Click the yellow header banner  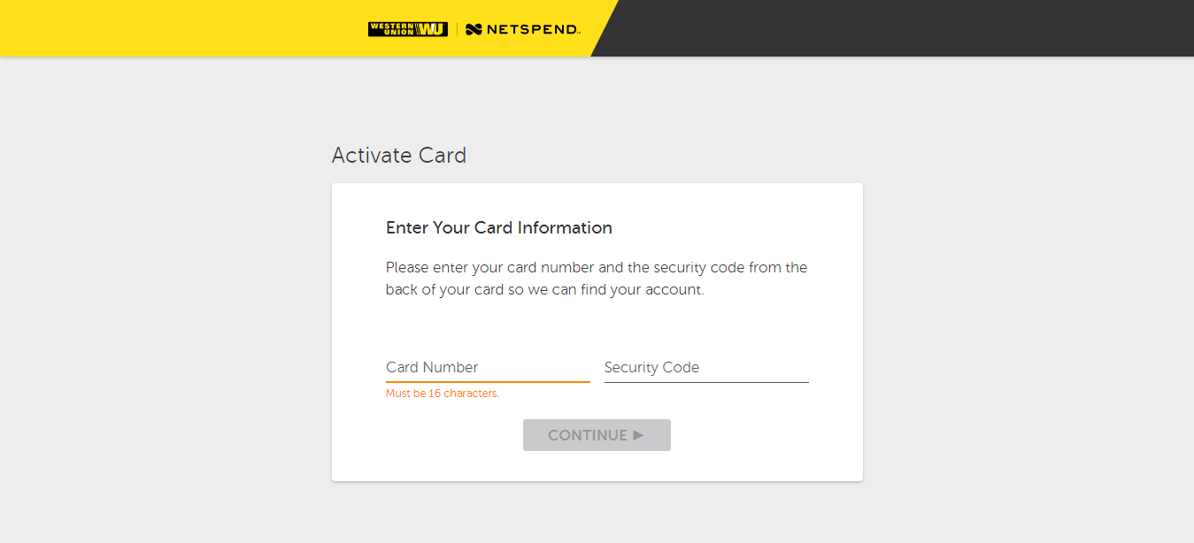[177, 27]
